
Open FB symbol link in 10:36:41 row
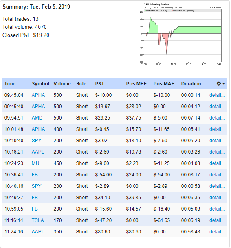[x=35, y=175]
